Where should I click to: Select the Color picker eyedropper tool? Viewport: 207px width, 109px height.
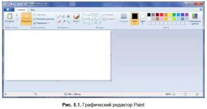[x=64, y=22]
